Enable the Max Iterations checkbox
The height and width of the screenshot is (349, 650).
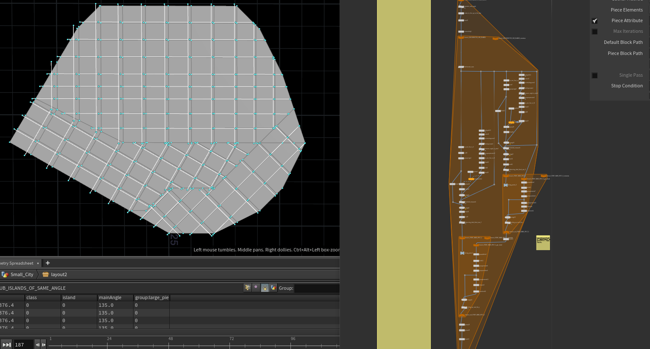click(x=595, y=32)
